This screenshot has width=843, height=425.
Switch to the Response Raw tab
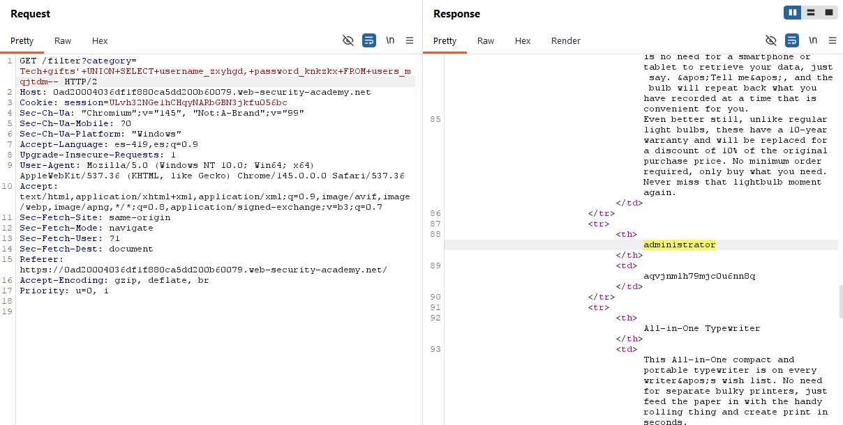[486, 41]
